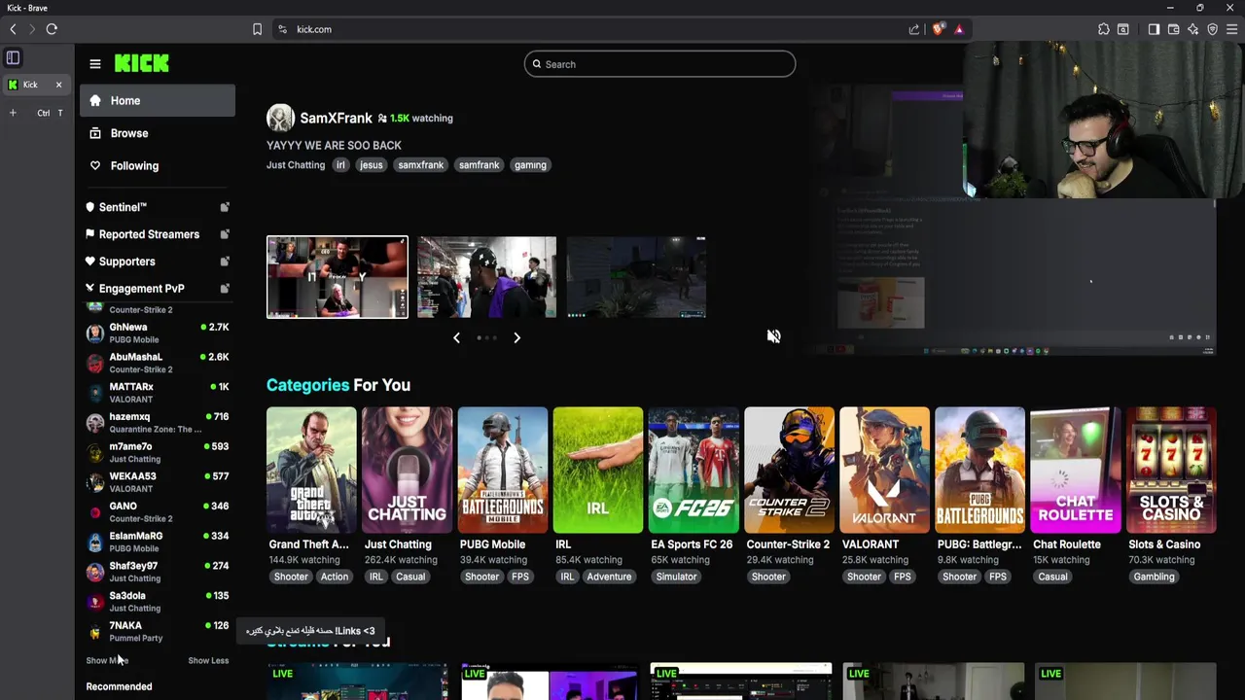
Task: Open the Home sidebar item
Action: (158, 100)
